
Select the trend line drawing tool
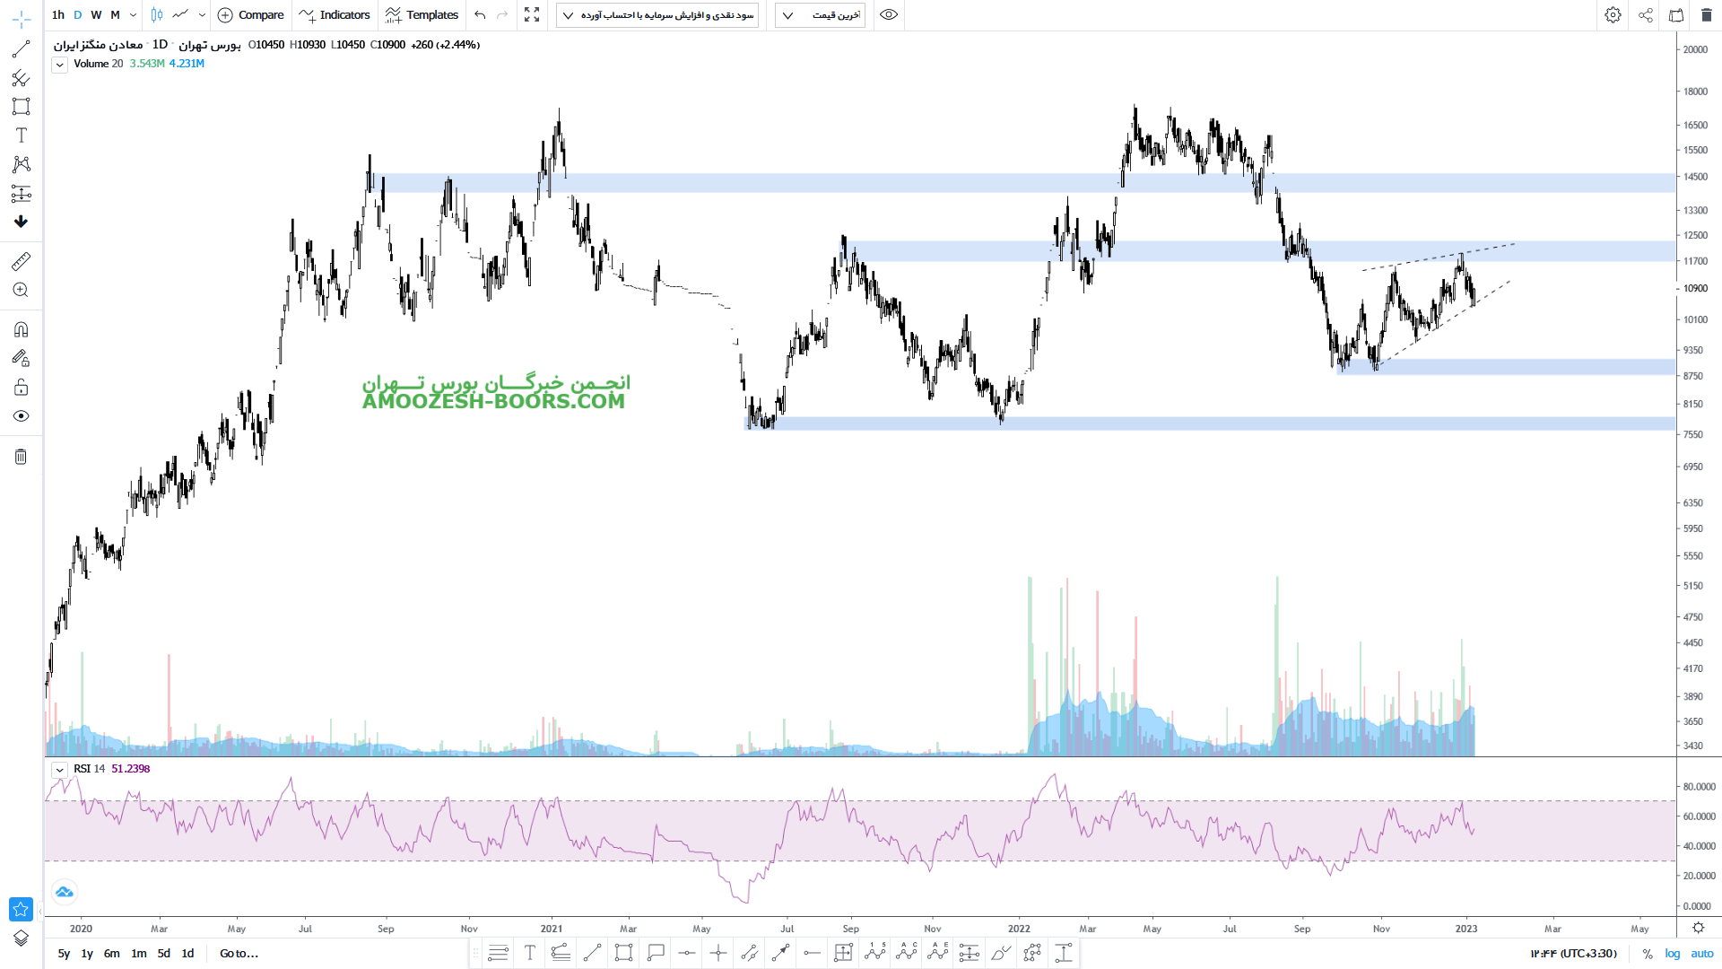coord(21,49)
